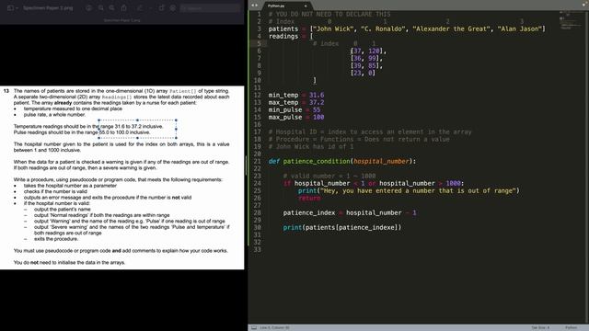Click "pulse rate, a whole number" bullet
The height and width of the screenshot is (331, 589).
tap(54, 115)
